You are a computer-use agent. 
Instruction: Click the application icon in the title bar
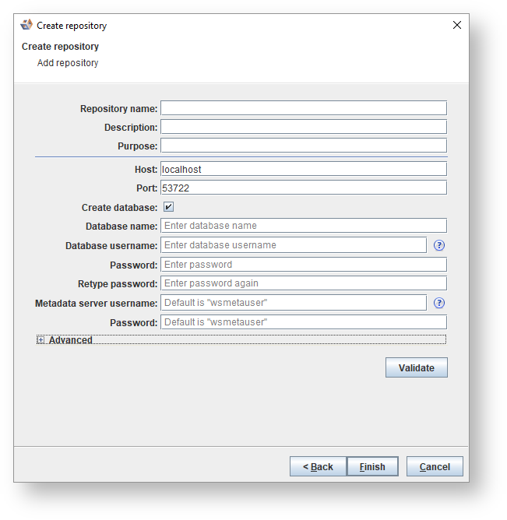coord(26,25)
